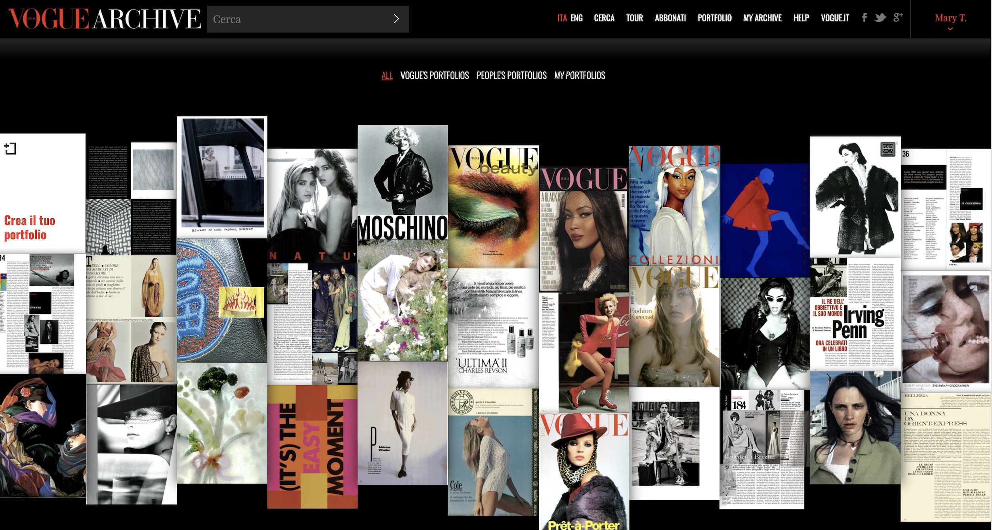
Task: Select the PEOPLE'S PORTFOLIOS tab
Action: pyautogui.click(x=511, y=75)
